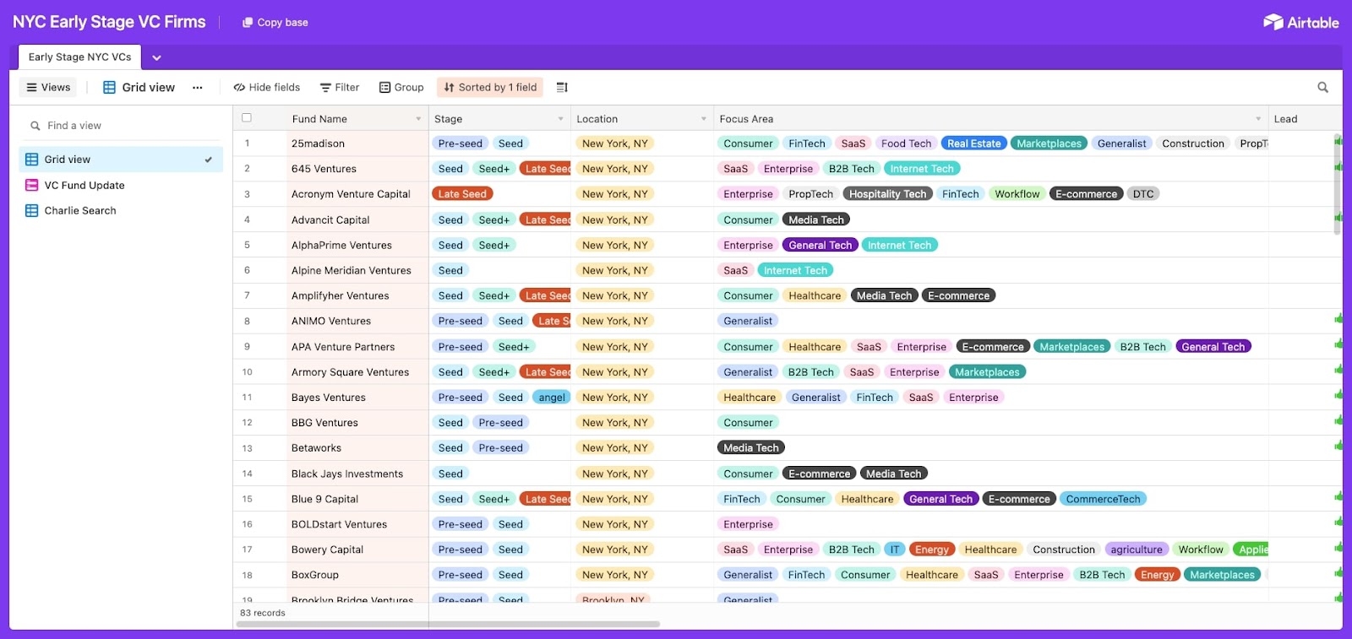Select the VC Fund Update view
This screenshot has height=639, width=1352.
pyautogui.click(x=84, y=185)
